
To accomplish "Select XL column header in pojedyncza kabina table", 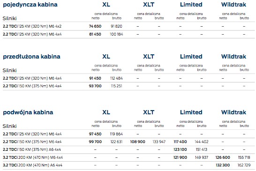I will 106,5.
